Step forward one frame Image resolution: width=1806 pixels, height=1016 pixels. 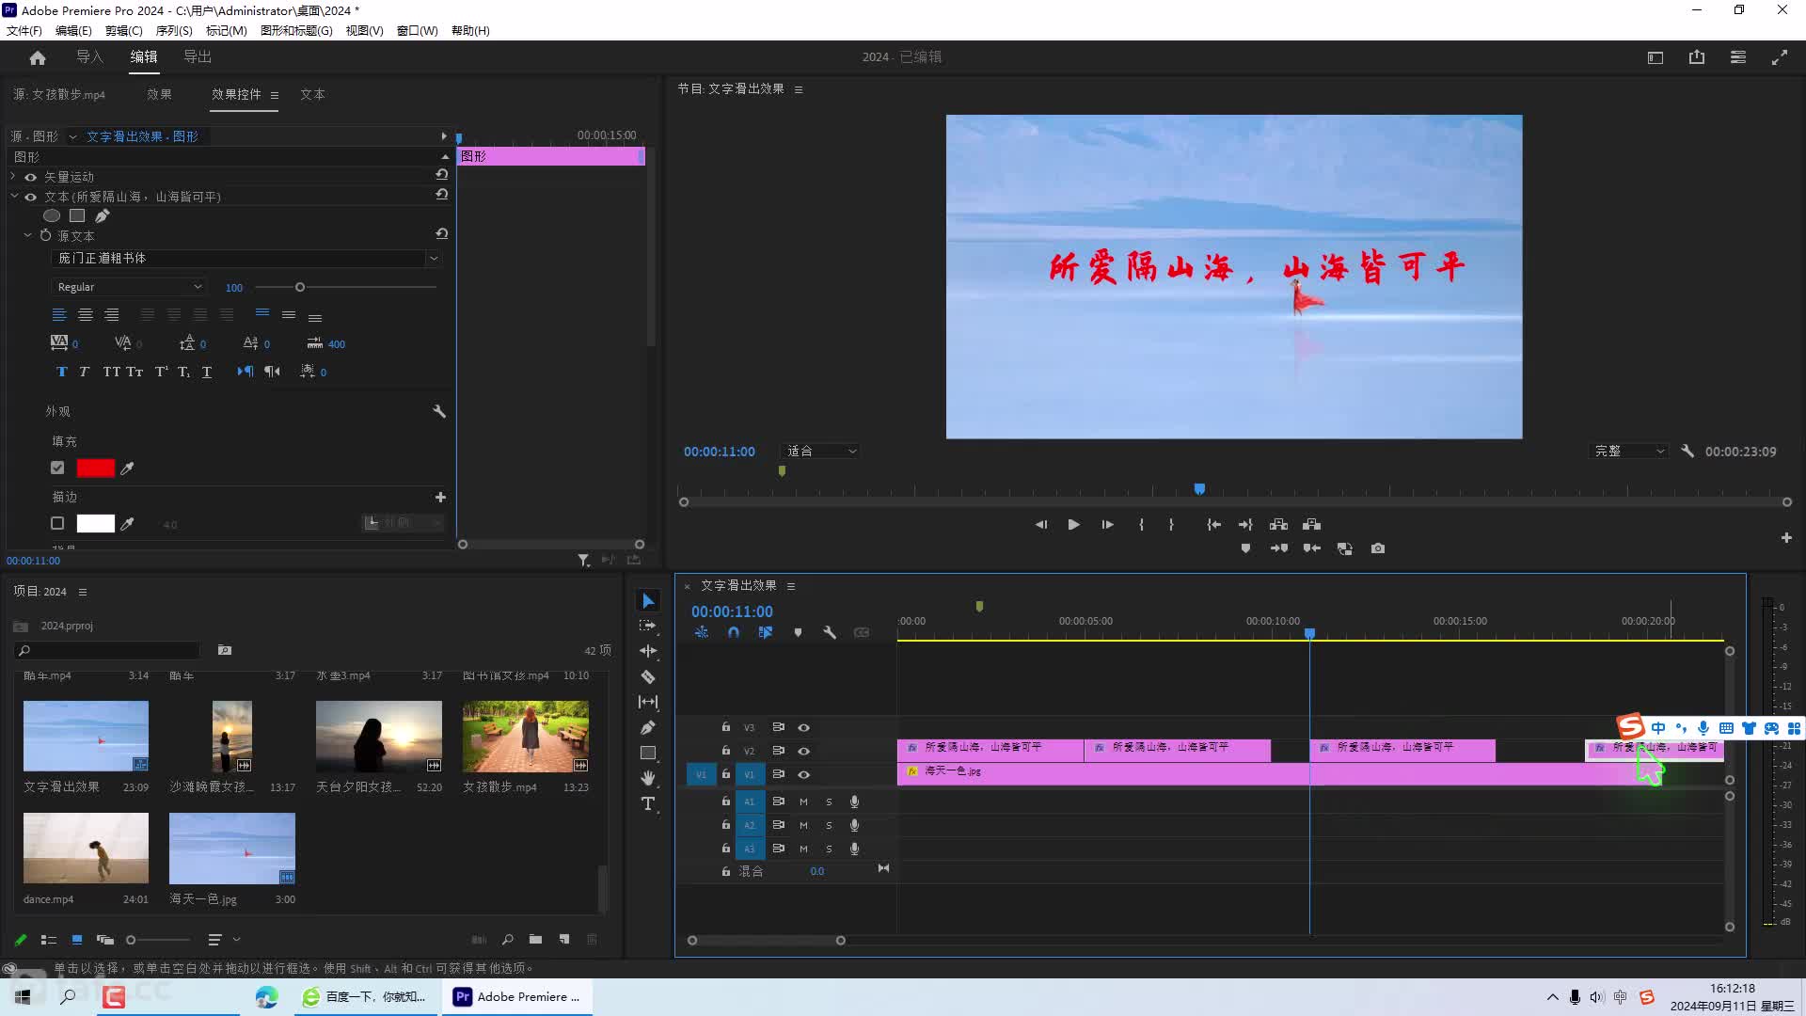pos(1107,524)
